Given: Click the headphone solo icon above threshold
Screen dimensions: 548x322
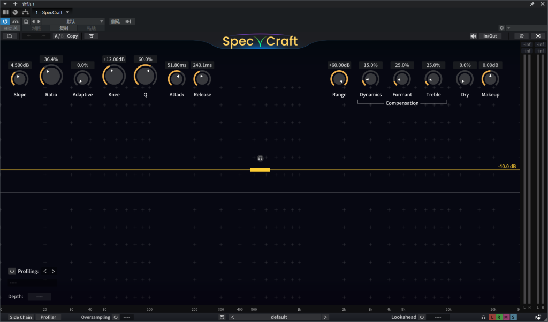Looking at the screenshot, I should point(260,158).
